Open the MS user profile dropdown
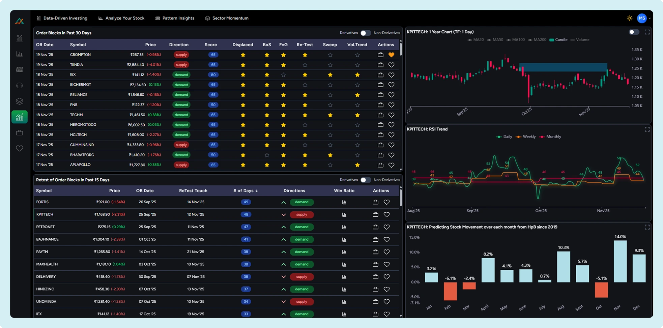Image resolution: width=663 pixels, height=328 pixels. point(642,18)
